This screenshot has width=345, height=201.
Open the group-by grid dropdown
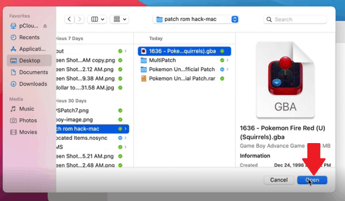pos(119,19)
